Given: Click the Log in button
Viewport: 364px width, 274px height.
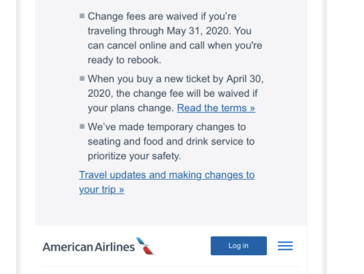Looking at the screenshot, I should coord(239,246).
